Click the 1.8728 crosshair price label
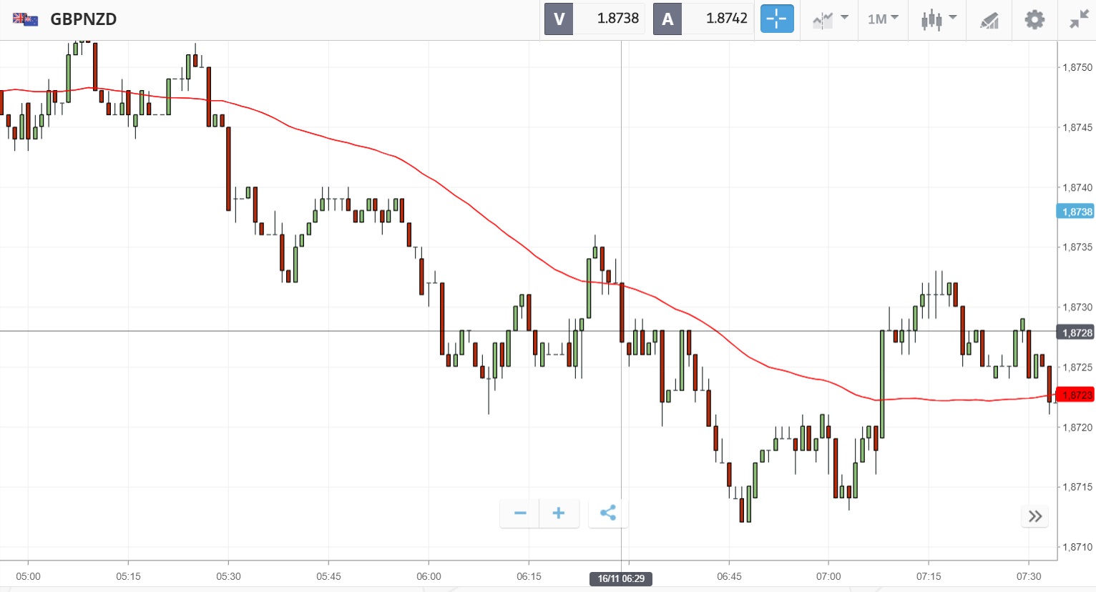The width and height of the screenshot is (1096, 592). 1076,332
